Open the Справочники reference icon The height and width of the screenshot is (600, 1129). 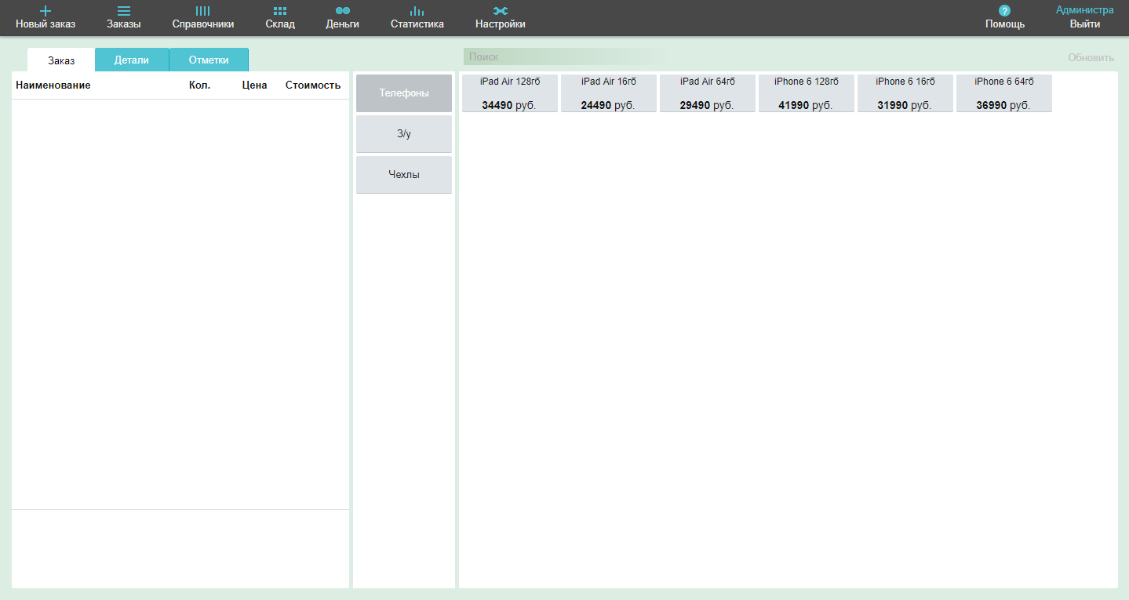(x=202, y=11)
